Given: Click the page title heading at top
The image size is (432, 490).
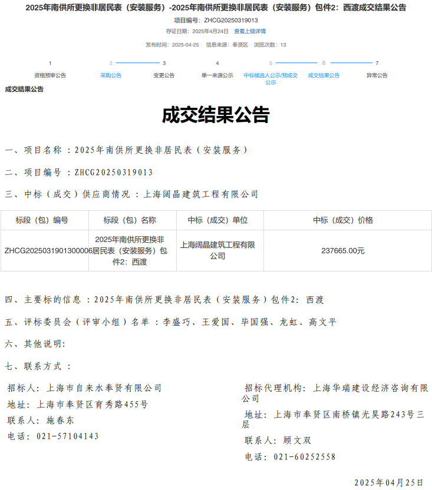Looking at the screenshot, I should (216, 8).
